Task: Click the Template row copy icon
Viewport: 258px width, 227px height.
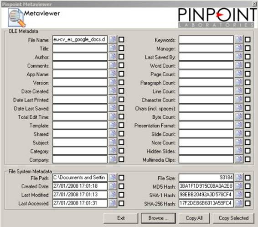Action: 113,125
